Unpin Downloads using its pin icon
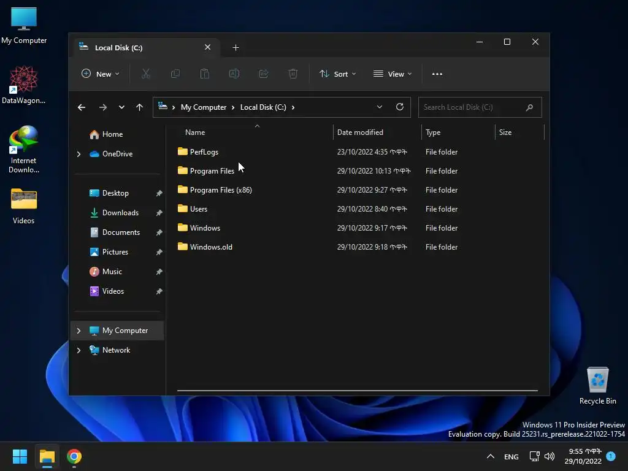 pos(159,213)
